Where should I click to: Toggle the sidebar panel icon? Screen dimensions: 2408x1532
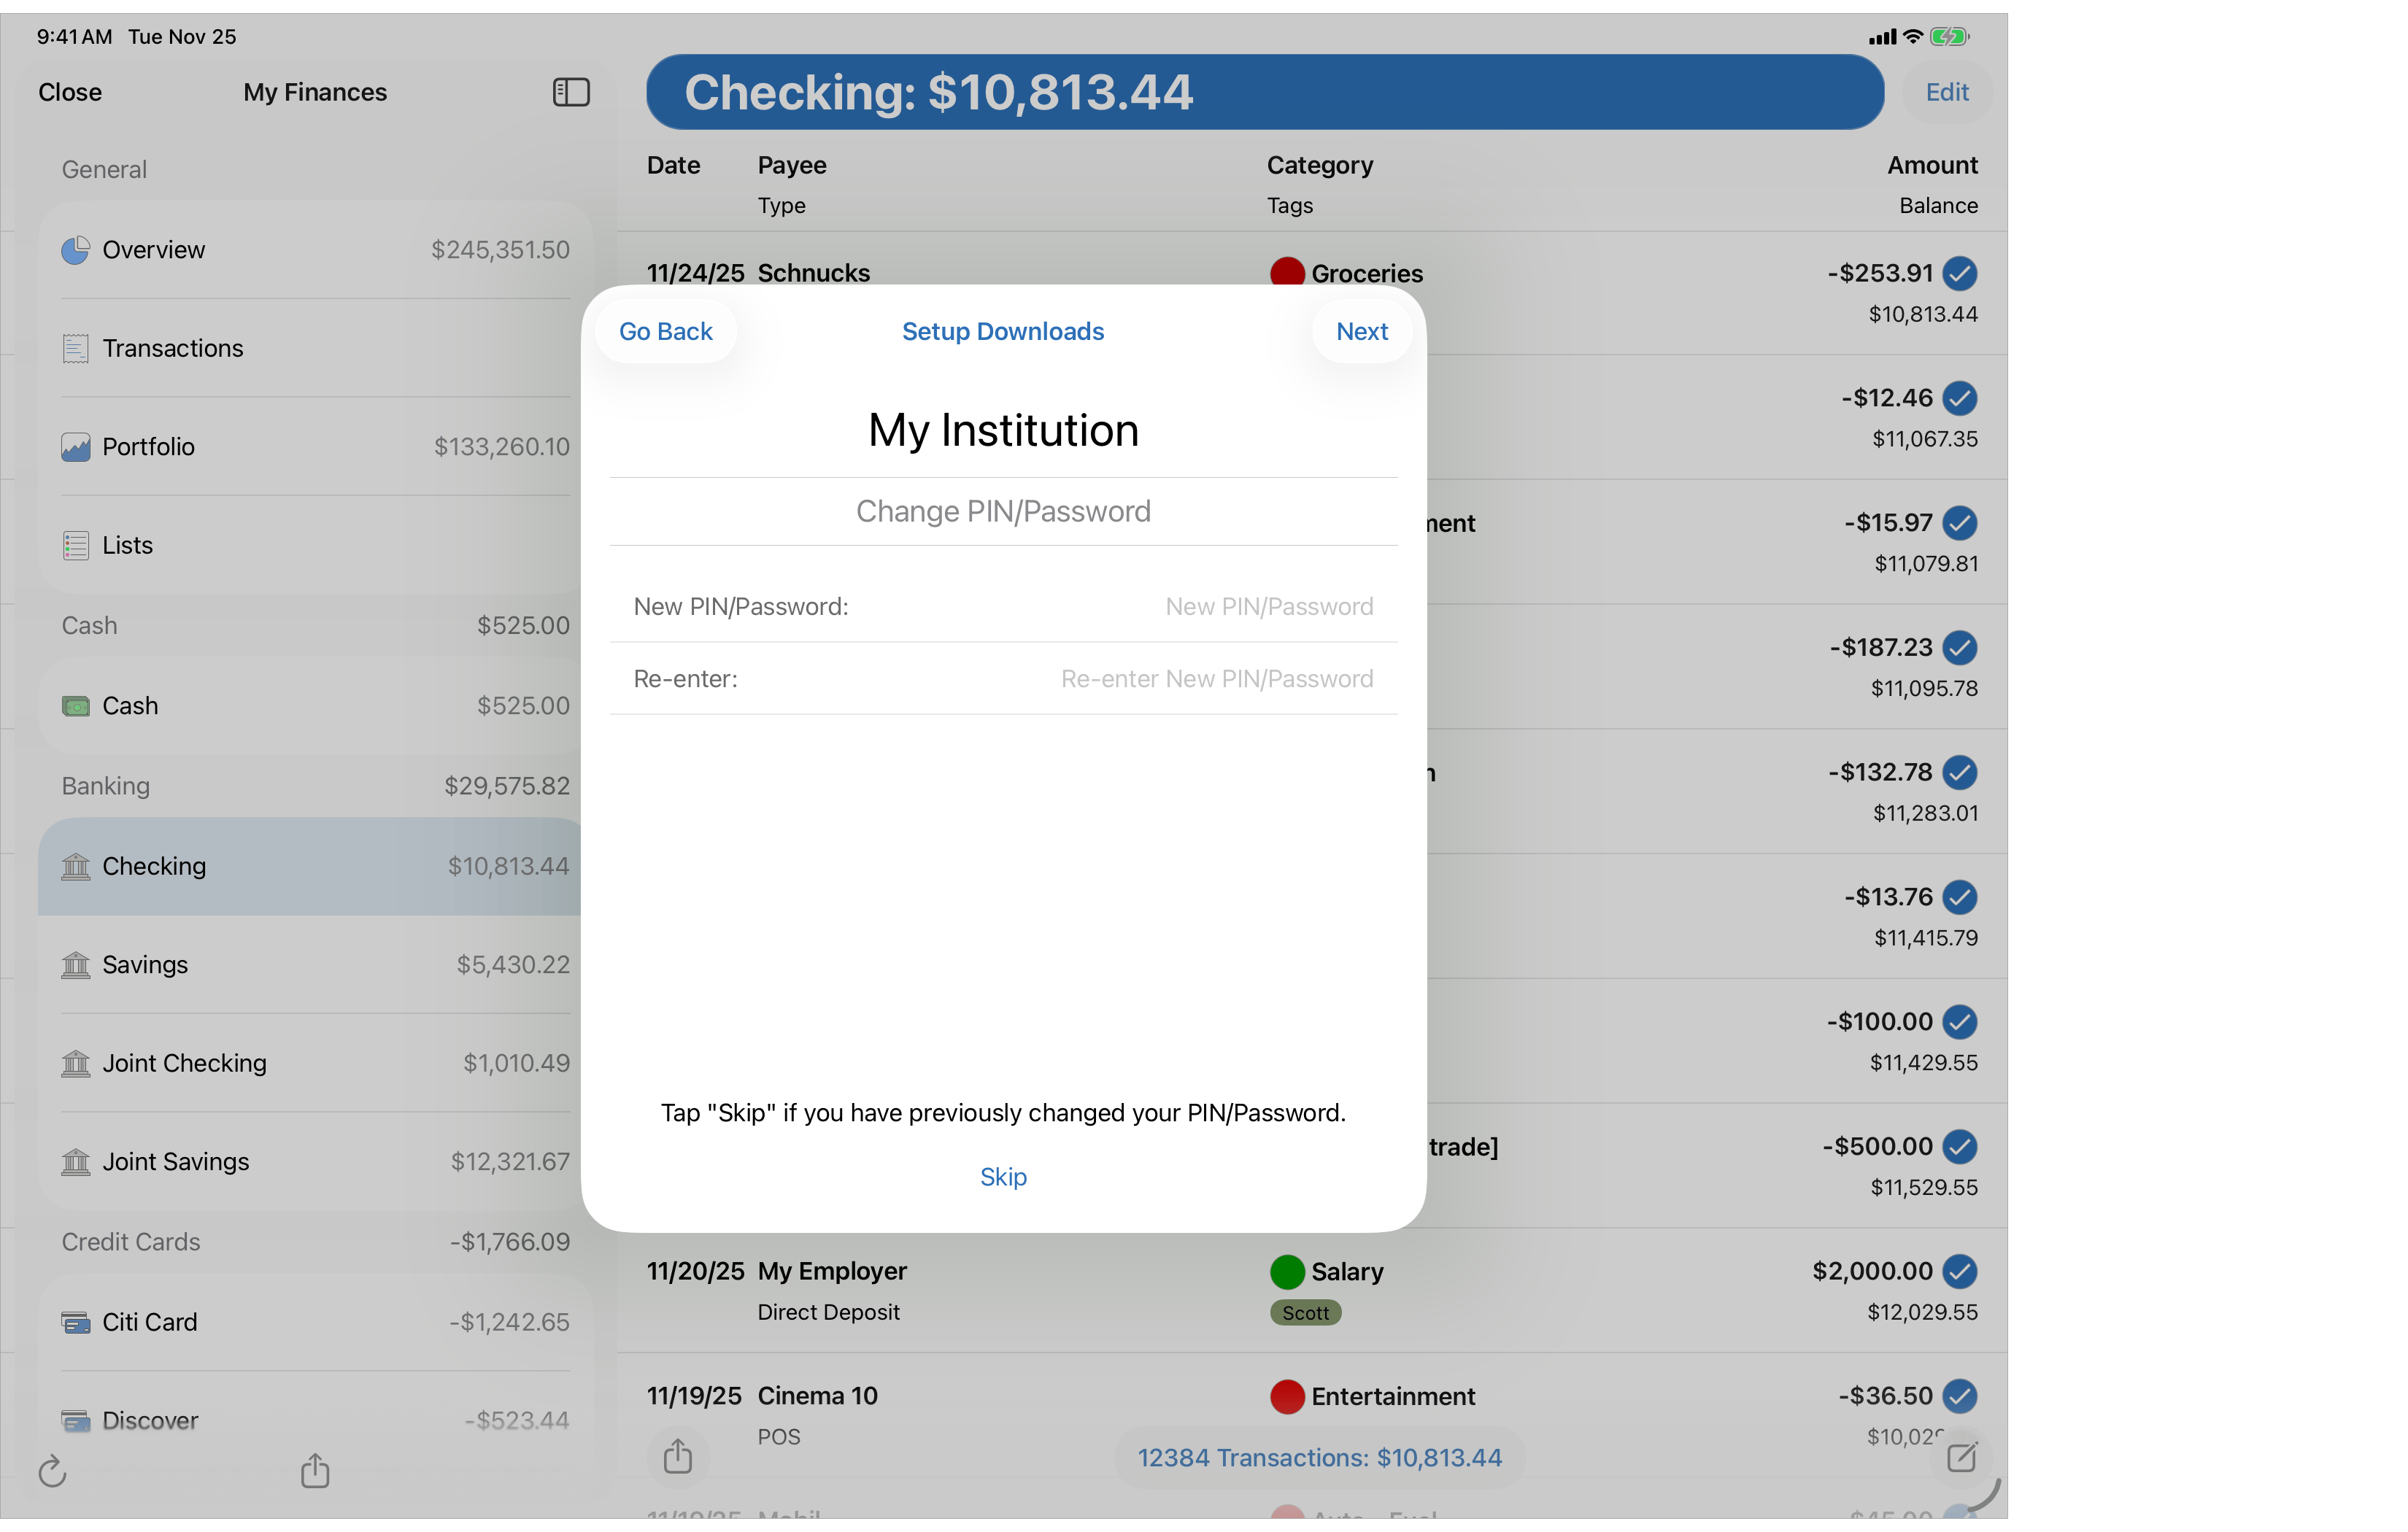[571, 92]
